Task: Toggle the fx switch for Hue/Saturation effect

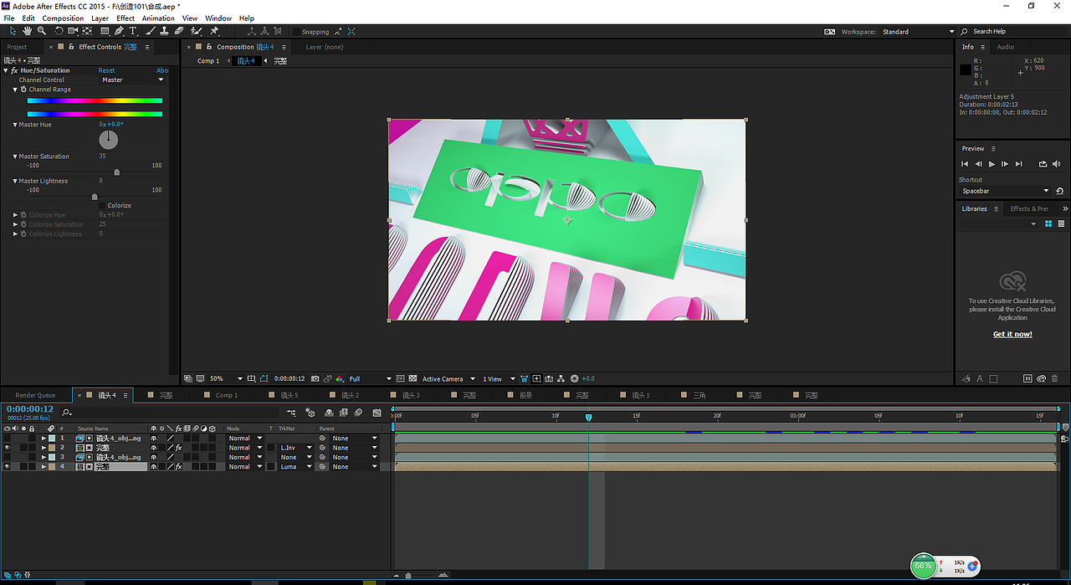Action: (15, 70)
